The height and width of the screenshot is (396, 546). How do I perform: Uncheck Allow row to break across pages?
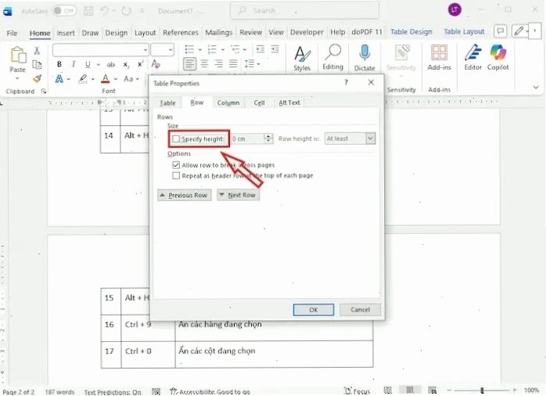pyautogui.click(x=176, y=165)
